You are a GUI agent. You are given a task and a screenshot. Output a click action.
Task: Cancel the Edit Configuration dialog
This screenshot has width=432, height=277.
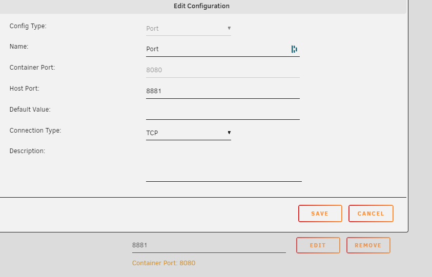371,214
